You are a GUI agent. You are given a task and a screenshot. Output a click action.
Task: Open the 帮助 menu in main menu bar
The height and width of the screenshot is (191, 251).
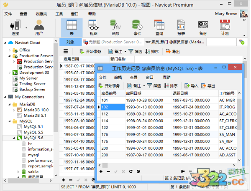coord(92,14)
